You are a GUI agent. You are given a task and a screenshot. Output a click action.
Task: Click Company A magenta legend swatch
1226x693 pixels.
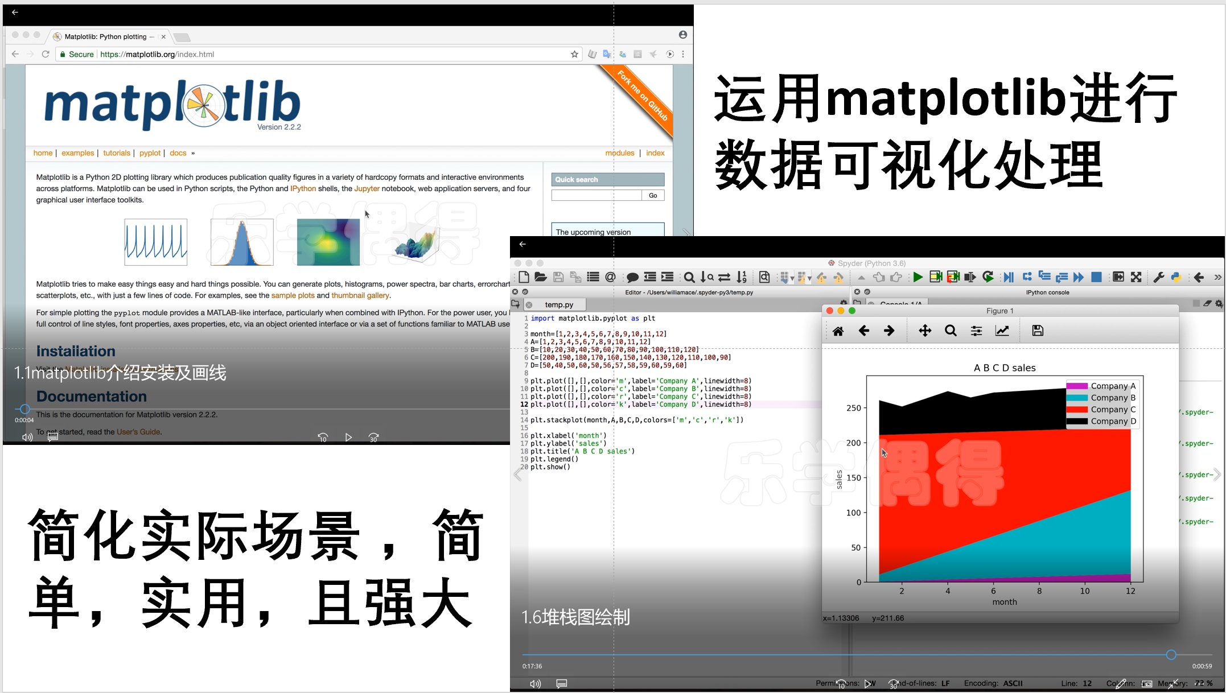[1077, 386]
